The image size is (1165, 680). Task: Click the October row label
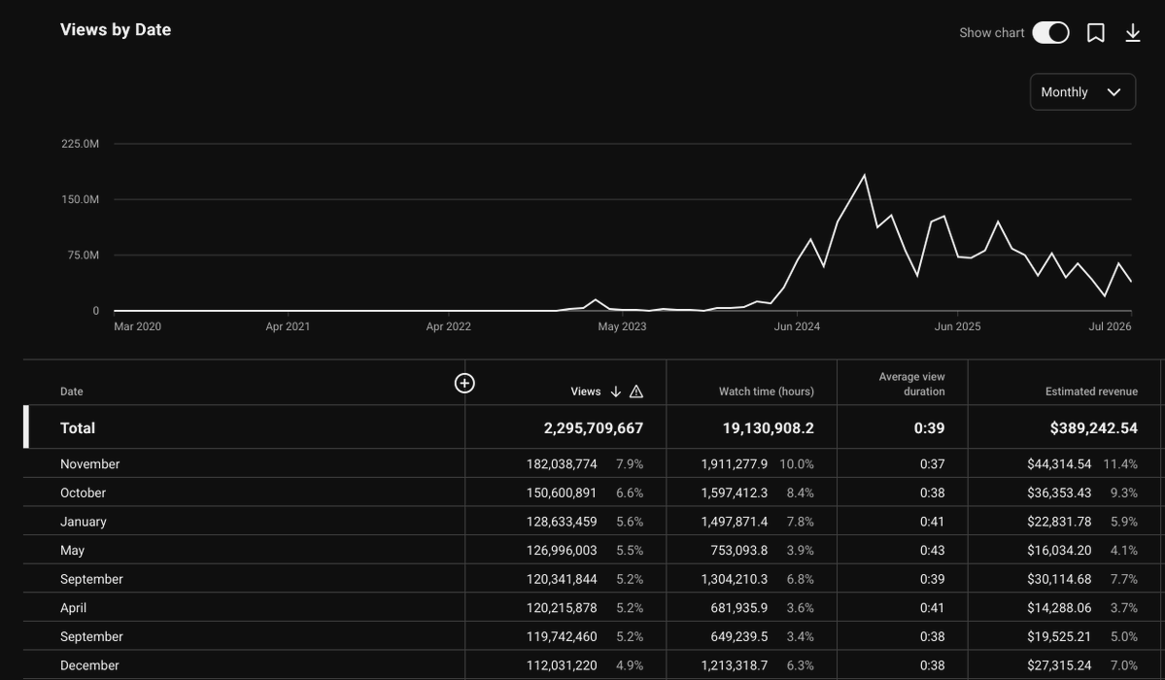tap(84, 493)
